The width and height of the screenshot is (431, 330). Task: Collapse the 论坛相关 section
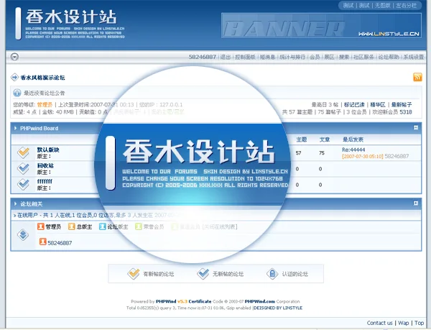416,203
